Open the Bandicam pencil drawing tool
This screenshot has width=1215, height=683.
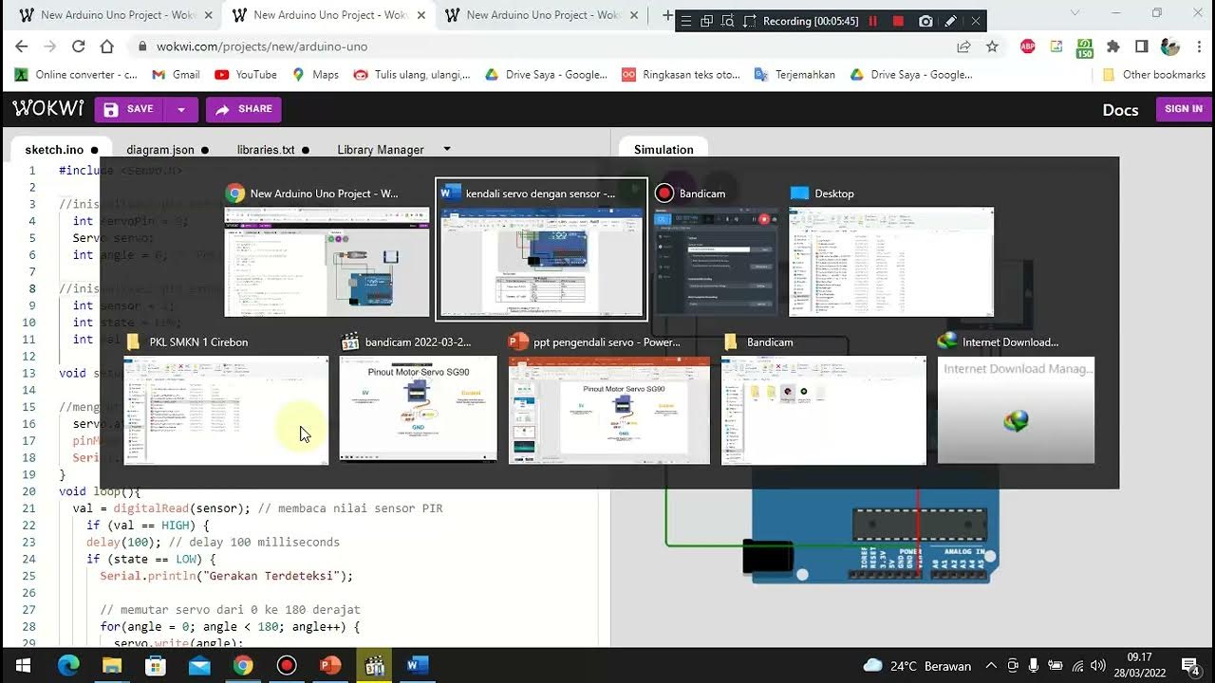[950, 21]
